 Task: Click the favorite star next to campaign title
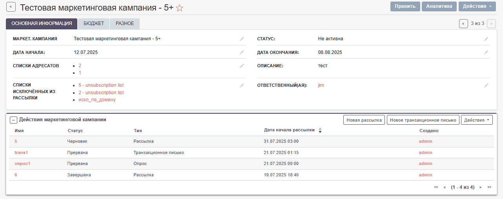[180, 8]
